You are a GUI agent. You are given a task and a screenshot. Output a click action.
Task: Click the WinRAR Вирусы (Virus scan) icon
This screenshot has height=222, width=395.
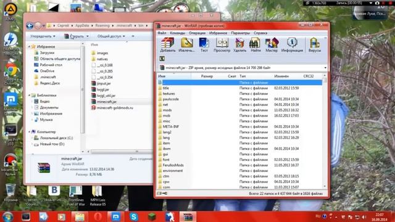[315, 45]
